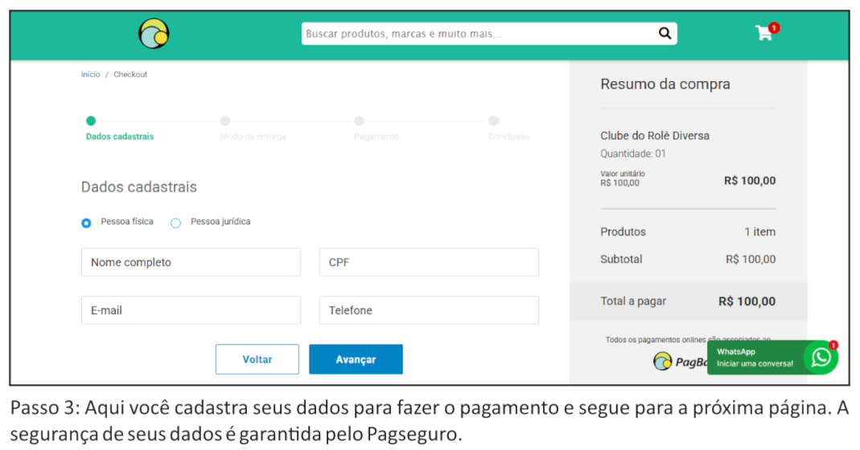Image resolution: width=860 pixels, height=450 pixels.
Task: Click the Dados cadastrais step
Action: [x=91, y=121]
